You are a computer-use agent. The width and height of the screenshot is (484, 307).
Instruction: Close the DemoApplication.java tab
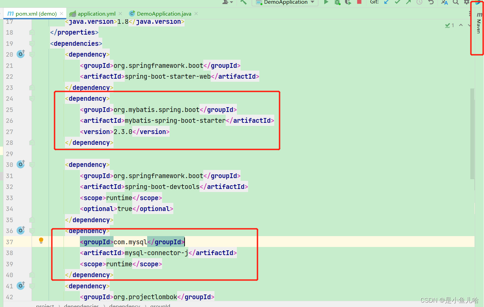196,14
